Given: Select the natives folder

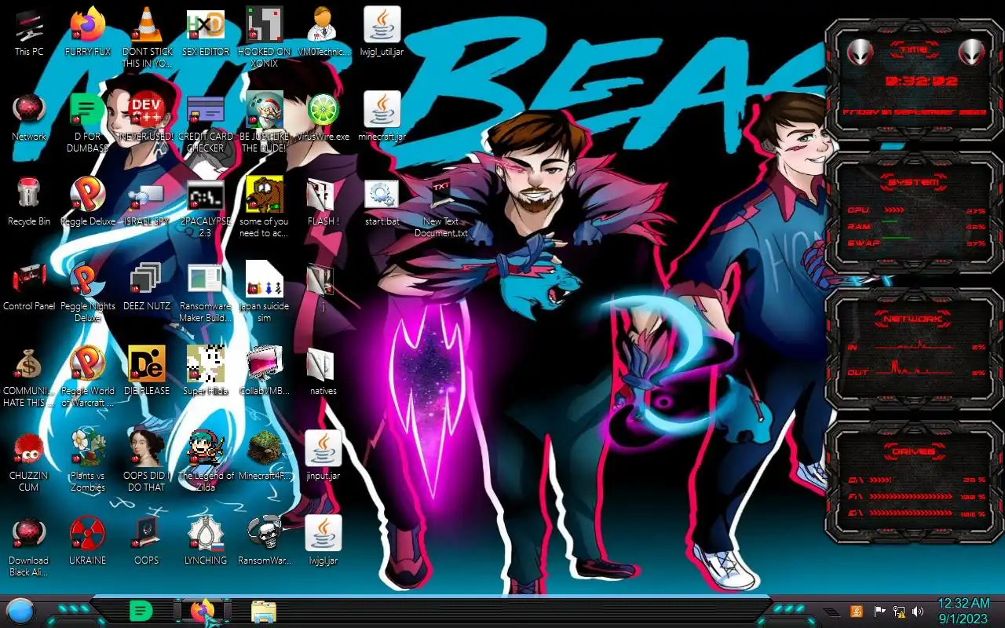Looking at the screenshot, I should click(323, 371).
